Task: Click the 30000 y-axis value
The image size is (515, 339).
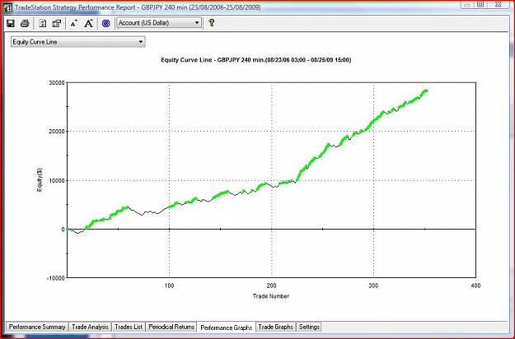Action: pyautogui.click(x=57, y=83)
